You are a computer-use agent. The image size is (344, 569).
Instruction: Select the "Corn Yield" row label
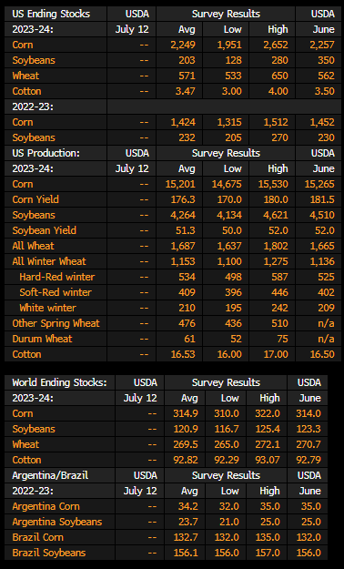pyautogui.click(x=35, y=199)
